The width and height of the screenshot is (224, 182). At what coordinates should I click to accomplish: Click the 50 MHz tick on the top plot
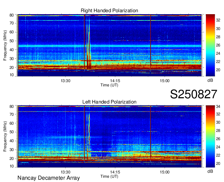tap(12, 41)
